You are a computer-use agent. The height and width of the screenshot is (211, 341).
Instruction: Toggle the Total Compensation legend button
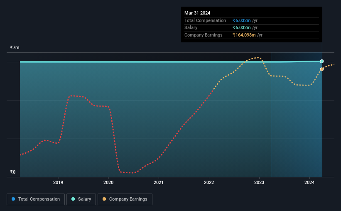point(36,199)
